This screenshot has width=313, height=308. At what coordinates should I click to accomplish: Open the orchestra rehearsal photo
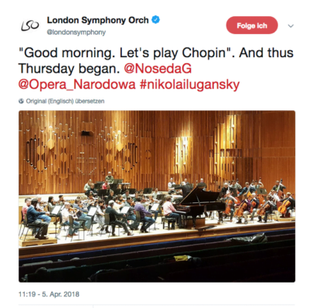point(157,196)
